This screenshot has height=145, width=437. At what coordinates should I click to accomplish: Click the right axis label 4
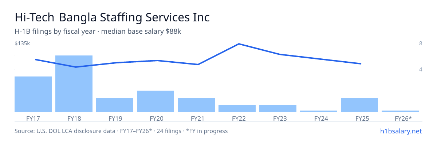click(421, 69)
